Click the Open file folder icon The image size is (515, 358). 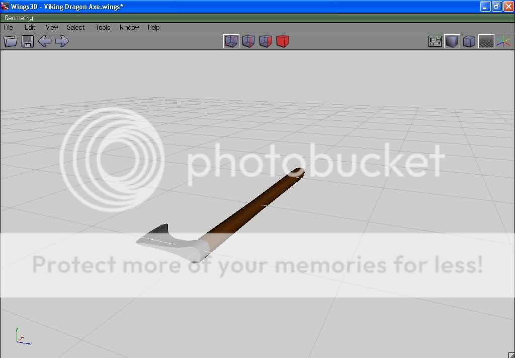[x=11, y=41]
